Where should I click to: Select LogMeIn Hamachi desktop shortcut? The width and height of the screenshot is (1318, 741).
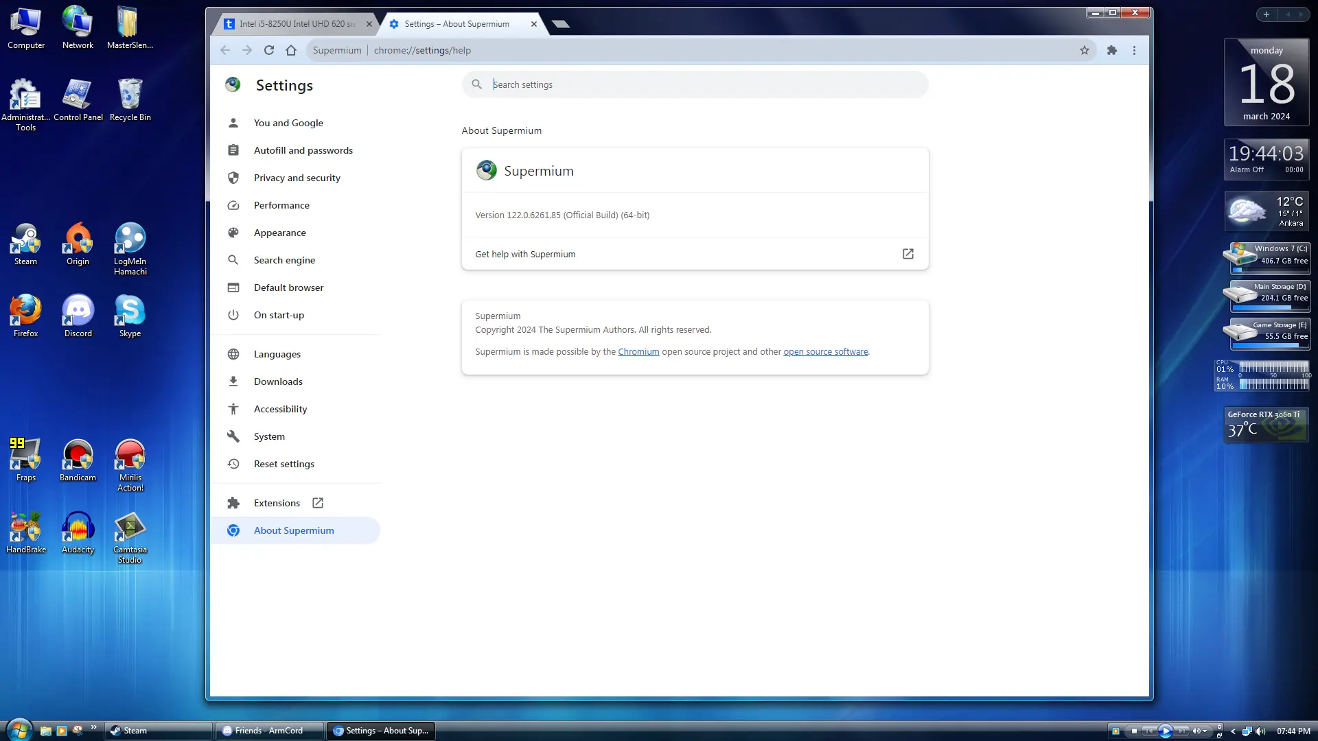click(x=130, y=248)
